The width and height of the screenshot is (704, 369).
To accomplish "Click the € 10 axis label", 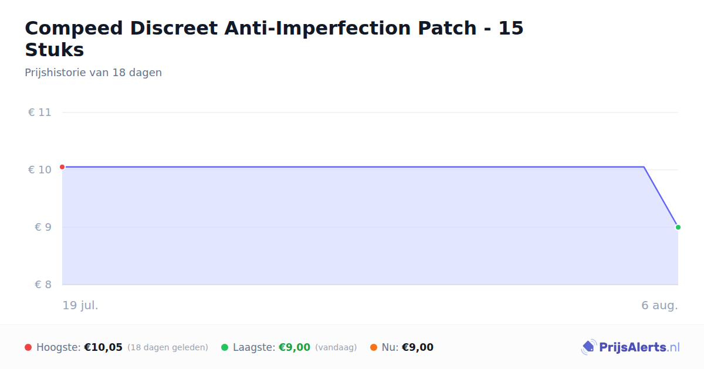I will pos(39,170).
